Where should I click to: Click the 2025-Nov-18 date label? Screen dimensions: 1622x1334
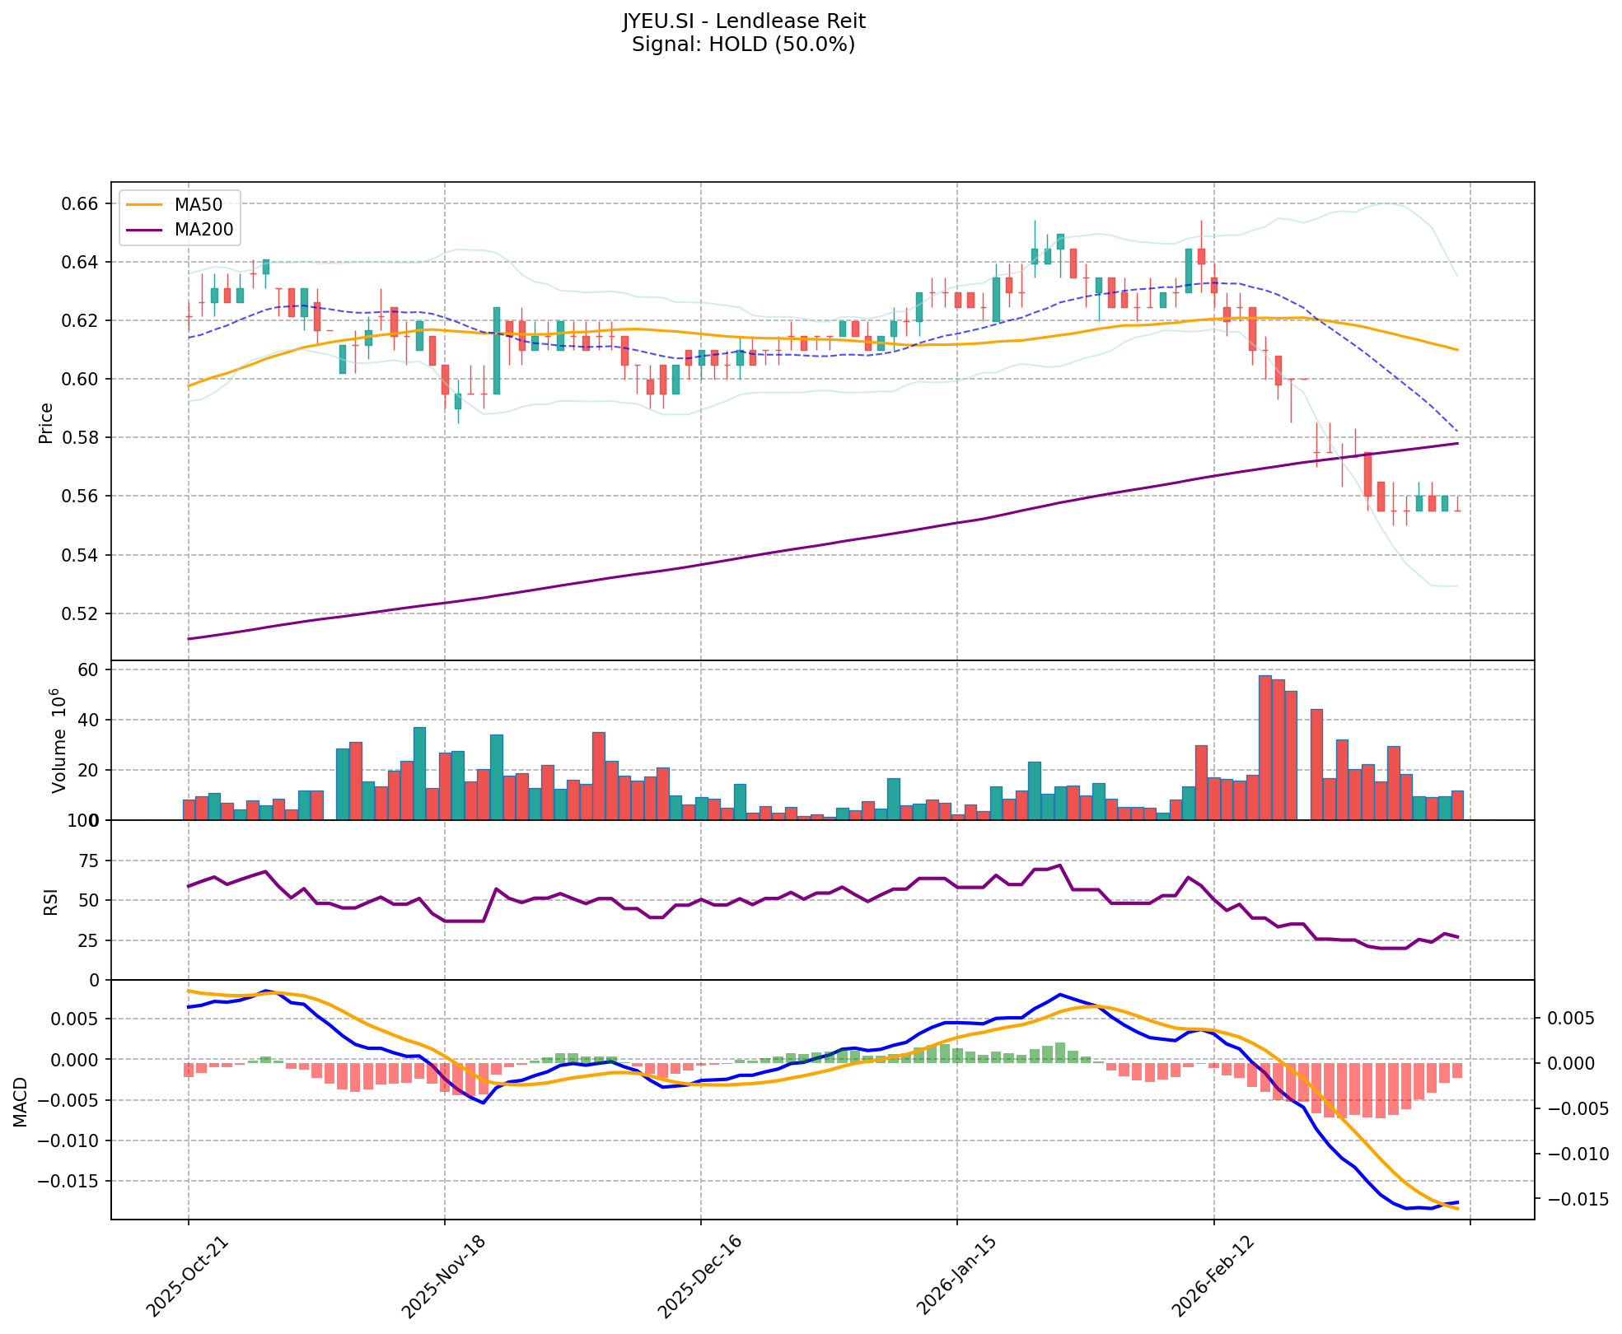pyautogui.click(x=442, y=1276)
